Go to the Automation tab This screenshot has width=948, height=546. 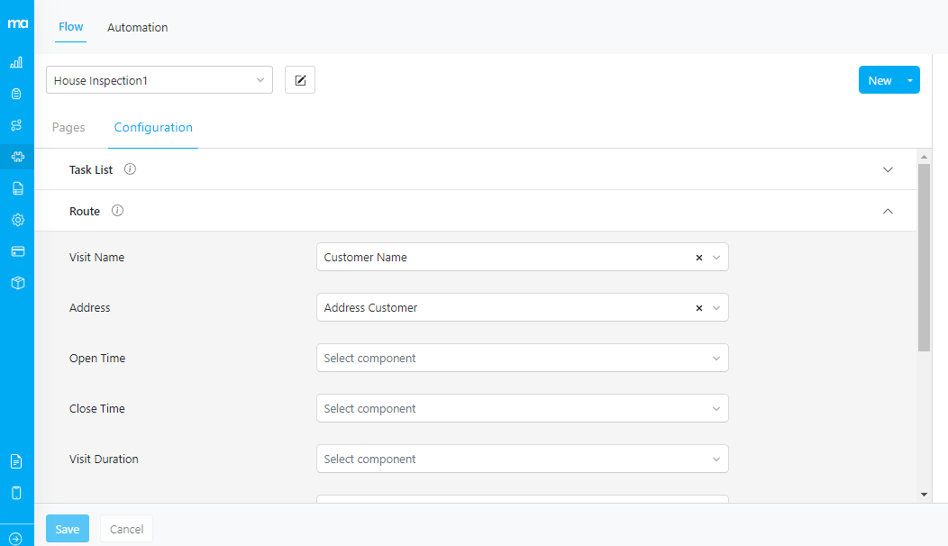click(x=137, y=27)
